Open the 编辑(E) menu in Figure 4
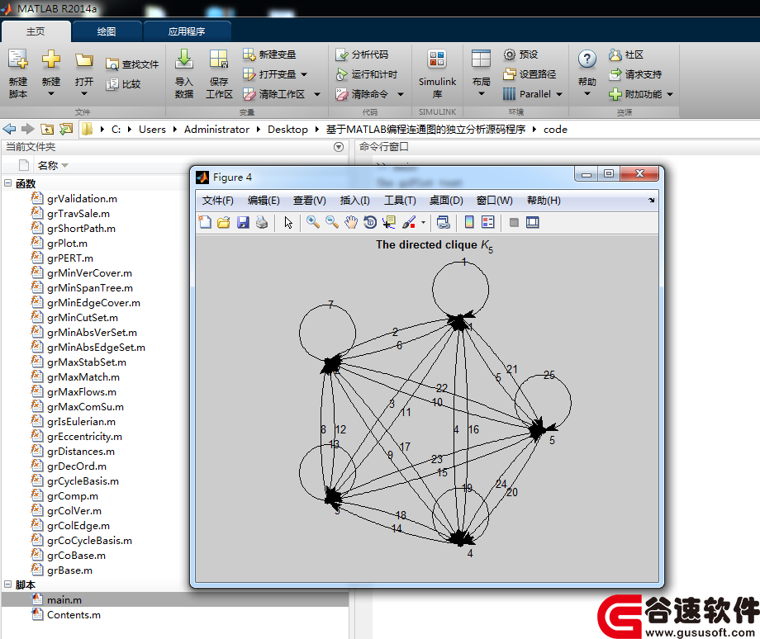Screen dimensions: 760x639 pyautogui.click(x=264, y=201)
